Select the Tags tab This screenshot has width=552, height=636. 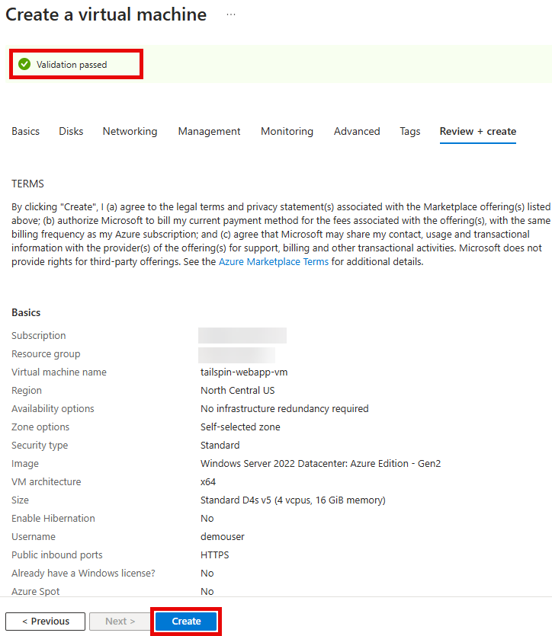[410, 131]
